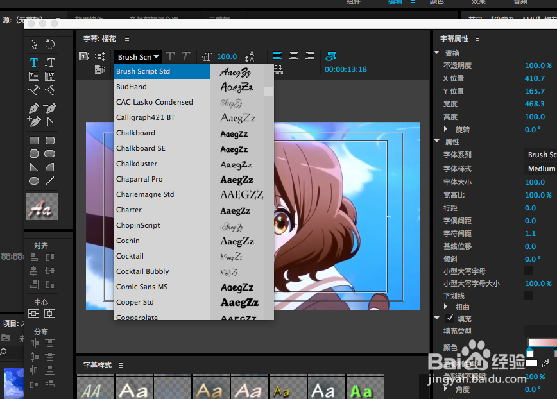Select the Rectangle shape tool

point(34,140)
